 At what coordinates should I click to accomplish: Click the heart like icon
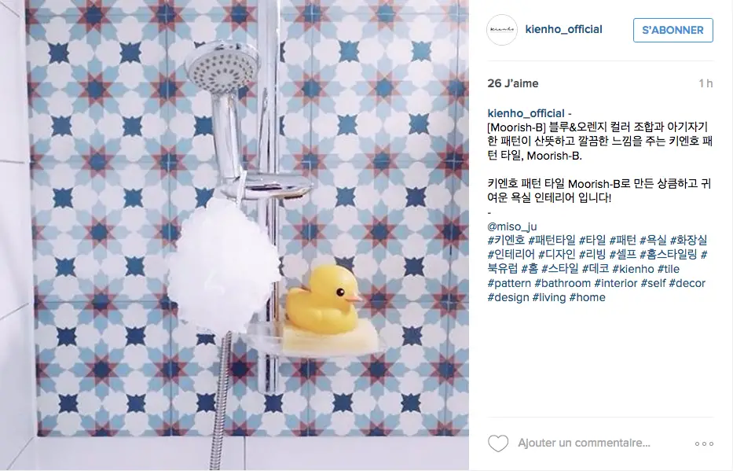[x=498, y=443]
